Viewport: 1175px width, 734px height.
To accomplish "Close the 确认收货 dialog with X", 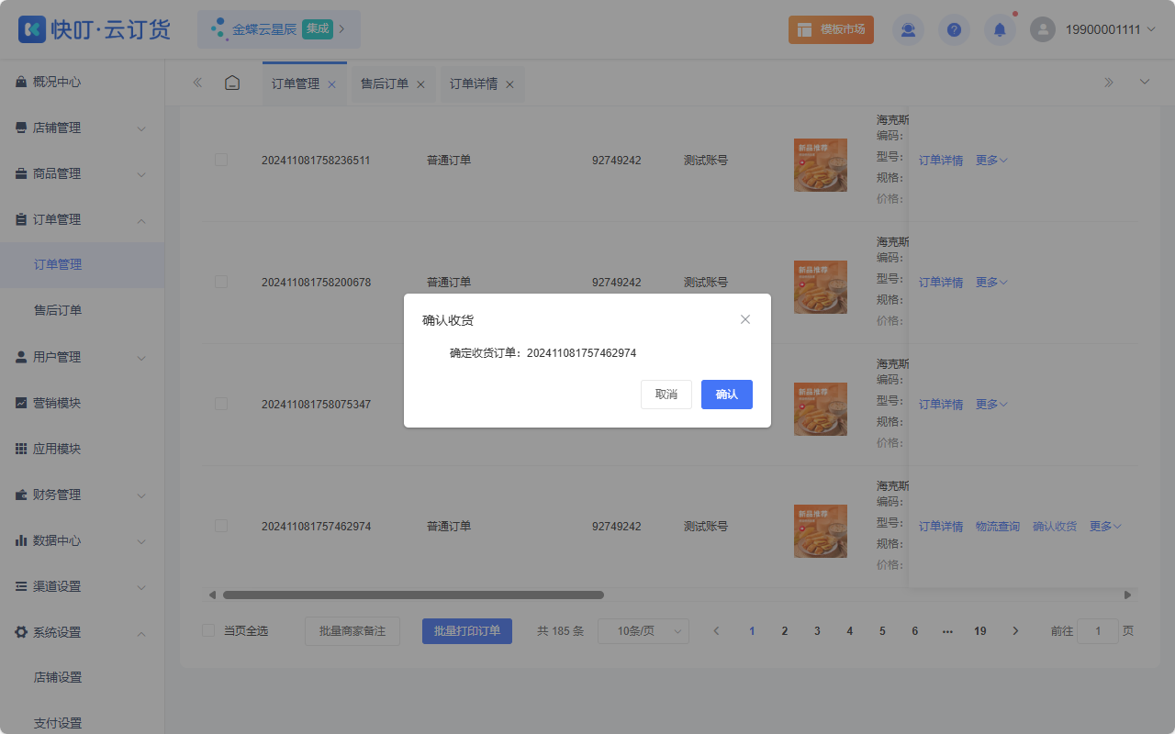I will point(745,319).
